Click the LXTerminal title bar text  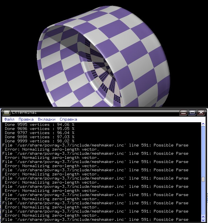click(x=24, y=113)
